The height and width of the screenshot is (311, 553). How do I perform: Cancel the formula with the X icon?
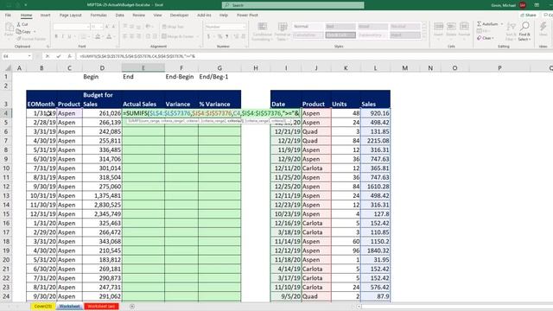tap(48, 56)
